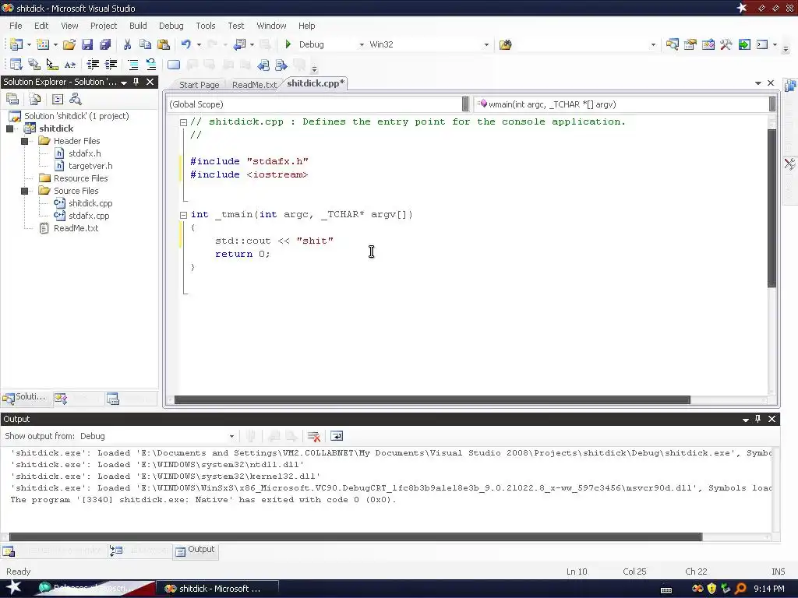The width and height of the screenshot is (798, 598).
Task: Select targetver.h in Solution Explorer
Action: pos(90,166)
